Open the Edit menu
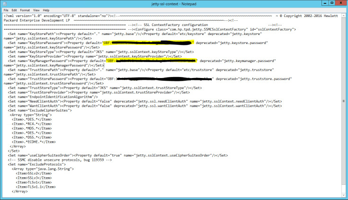This screenshot has height=200, width=348. tap(14, 10)
